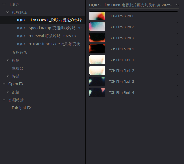Screen dimensions: 184x164
Task: Collapse the HQ07 Film Burn group header arrow
Action: pos(177,5)
